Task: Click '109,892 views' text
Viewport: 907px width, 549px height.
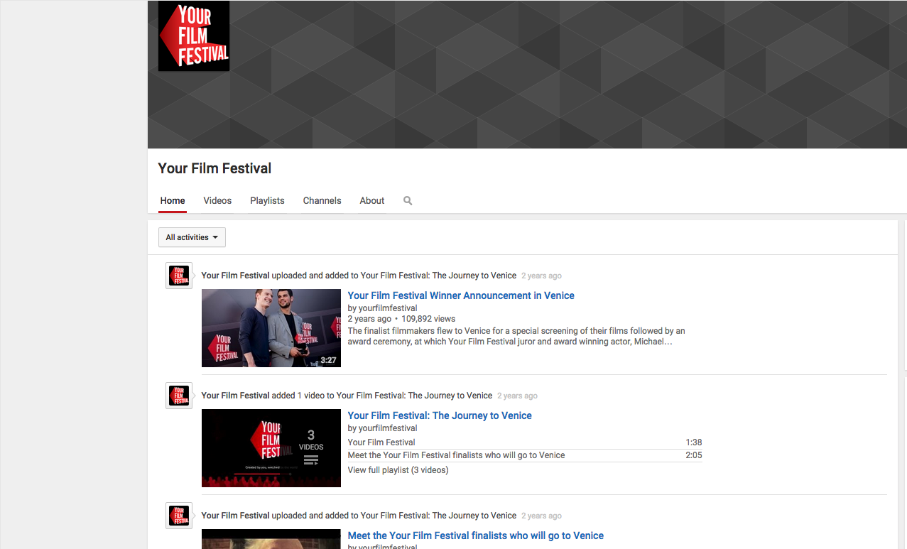Action: point(428,319)
